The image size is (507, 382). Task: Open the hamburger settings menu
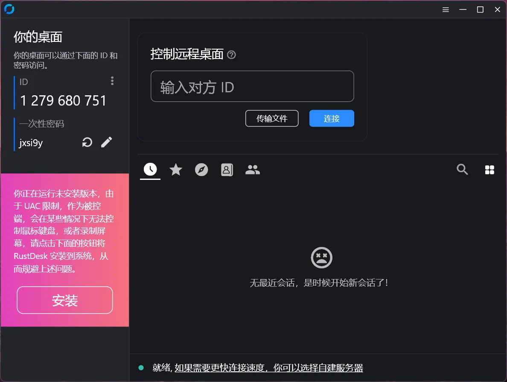446,9
